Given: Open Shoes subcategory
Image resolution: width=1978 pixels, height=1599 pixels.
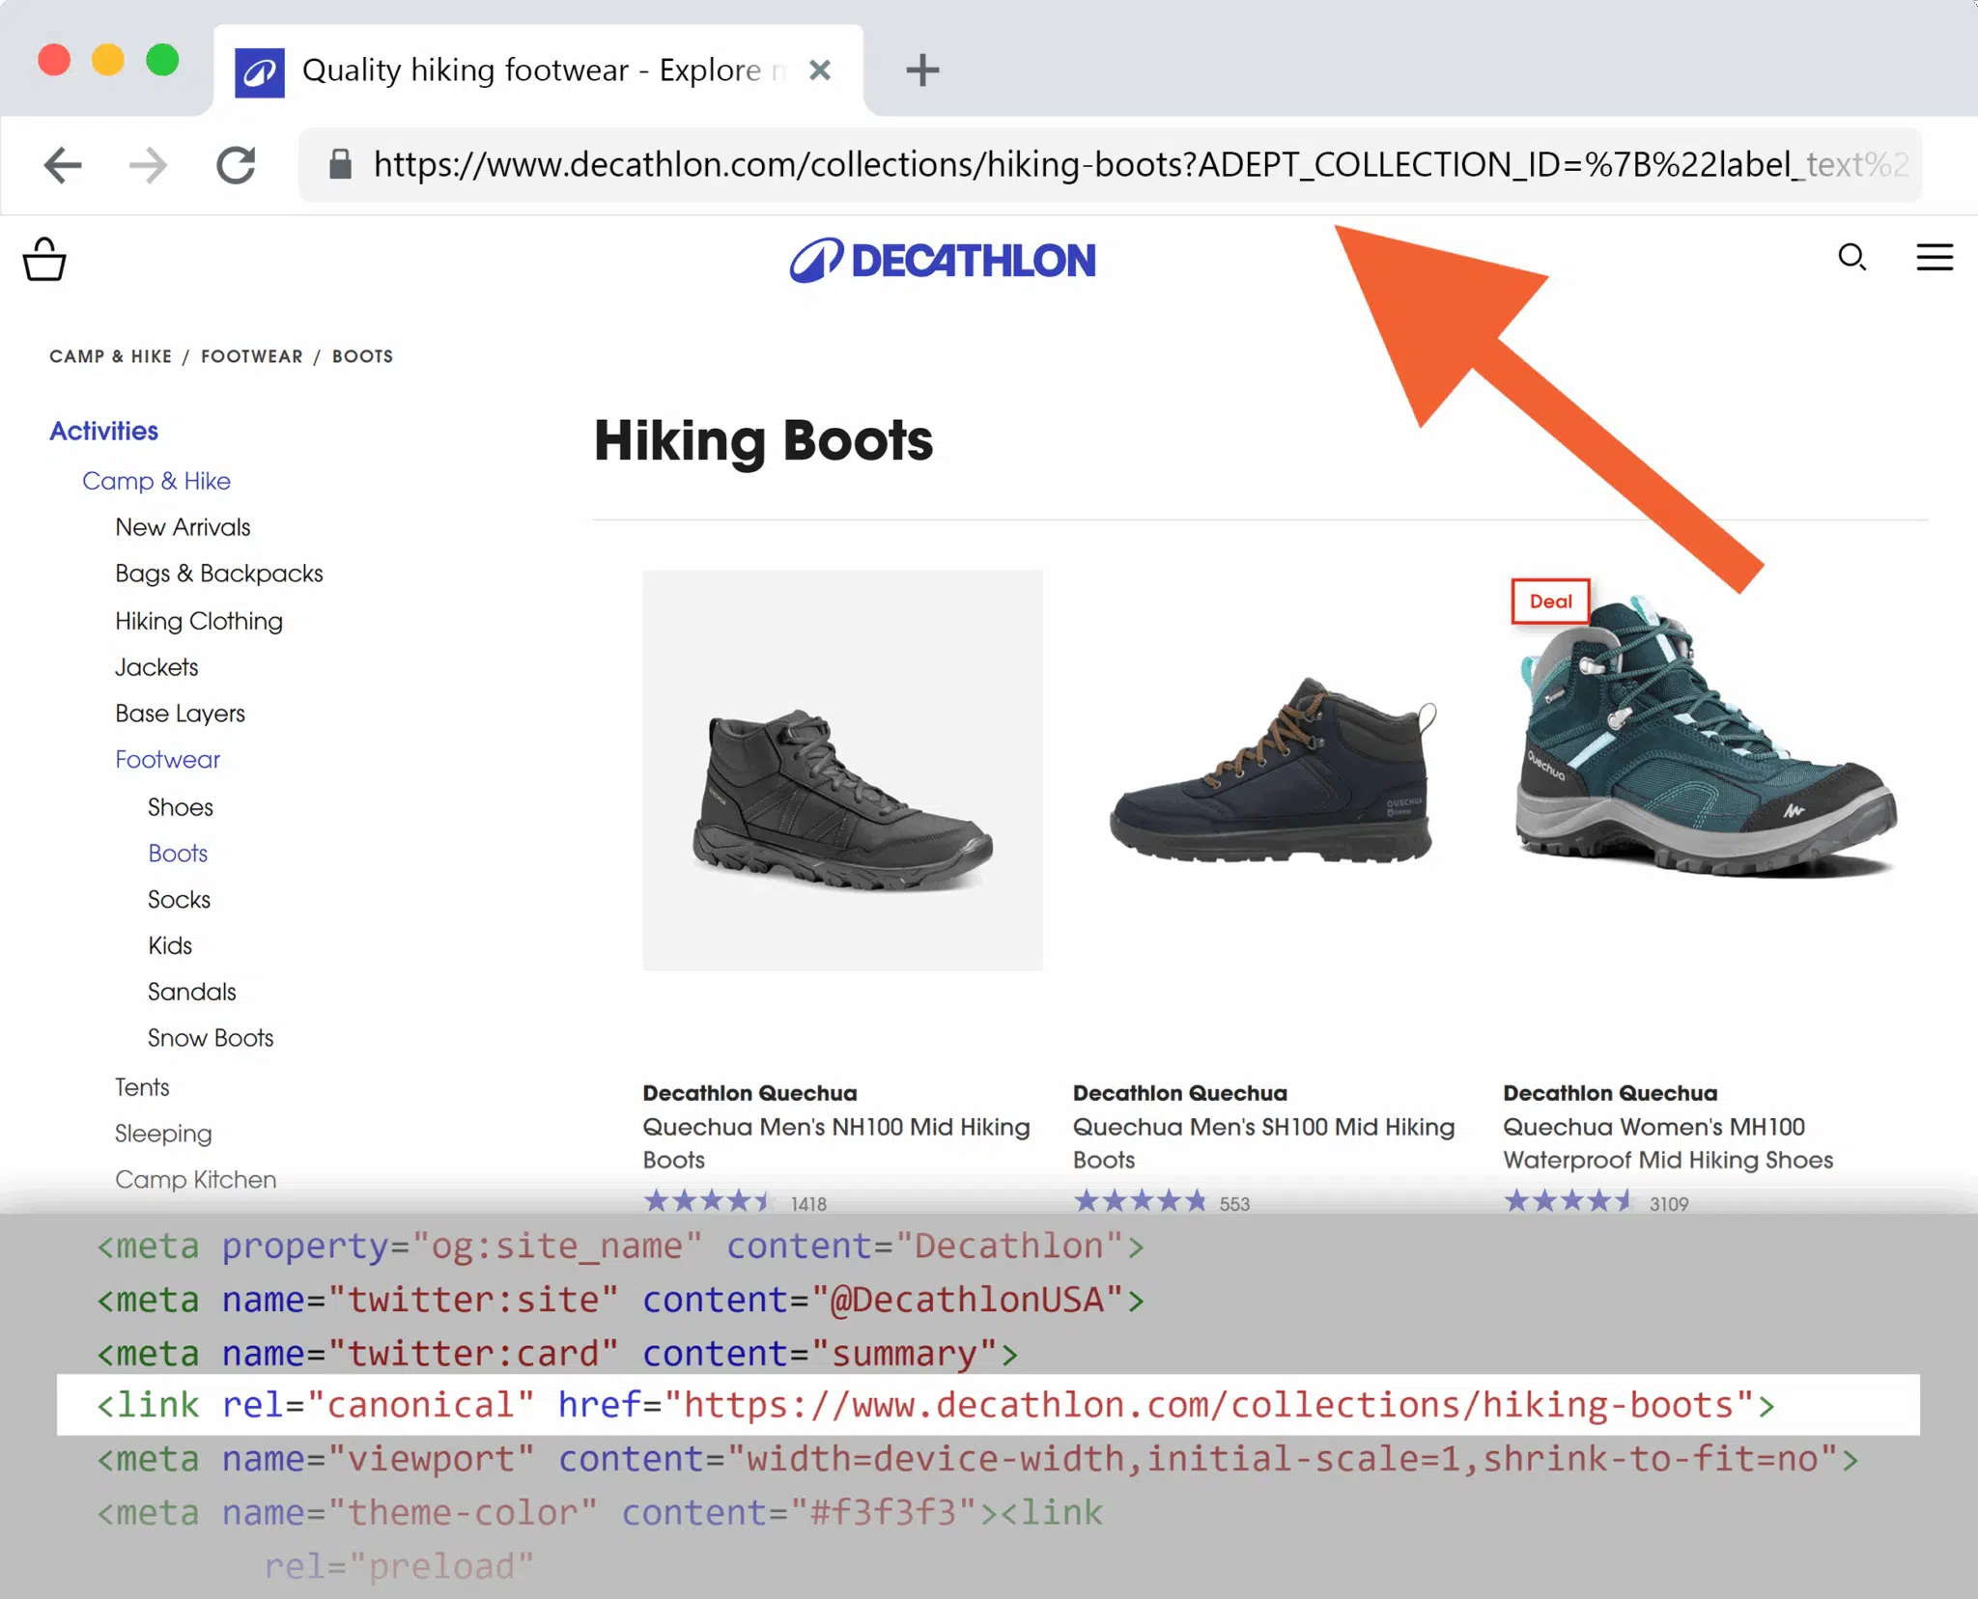Looking at the screenshot, I should pos(181,807).
